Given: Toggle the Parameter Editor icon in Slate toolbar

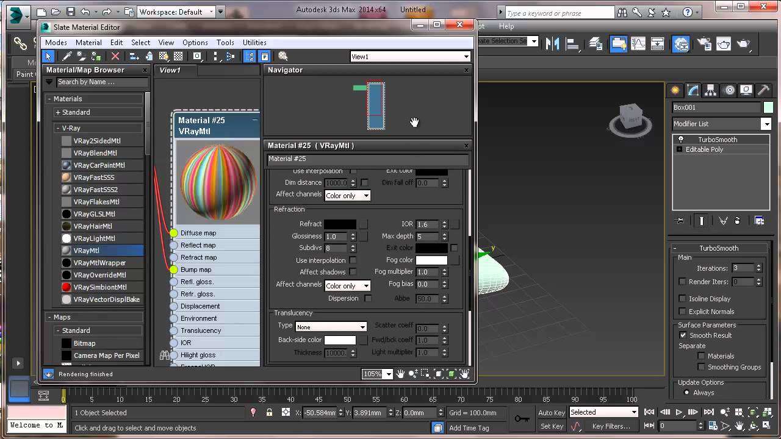Looking at the screenshot, I should tap(265, 56).
